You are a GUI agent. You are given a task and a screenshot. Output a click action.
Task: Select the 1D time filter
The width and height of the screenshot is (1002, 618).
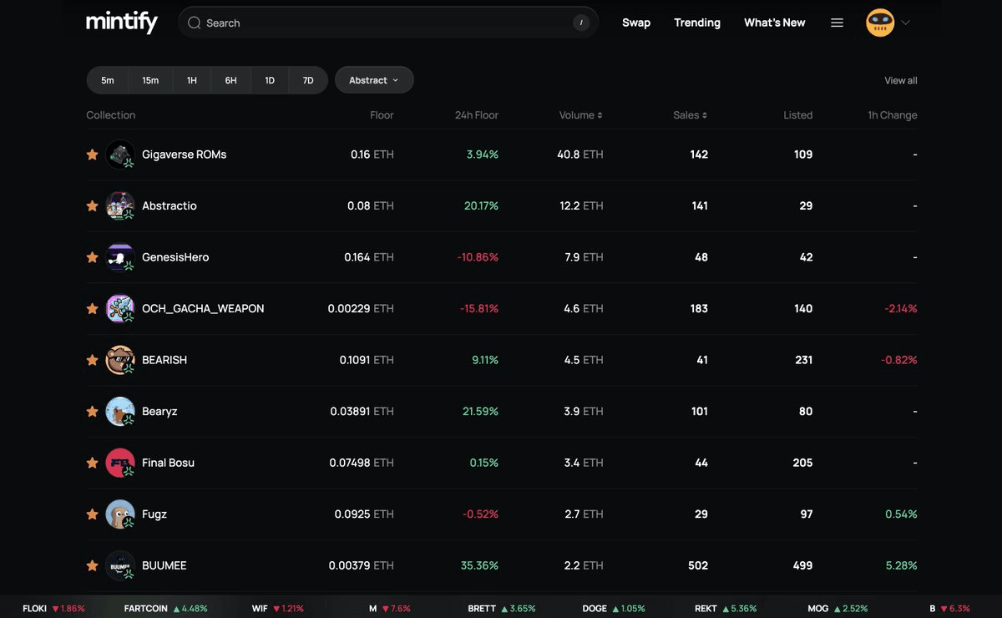click(270, 80)
